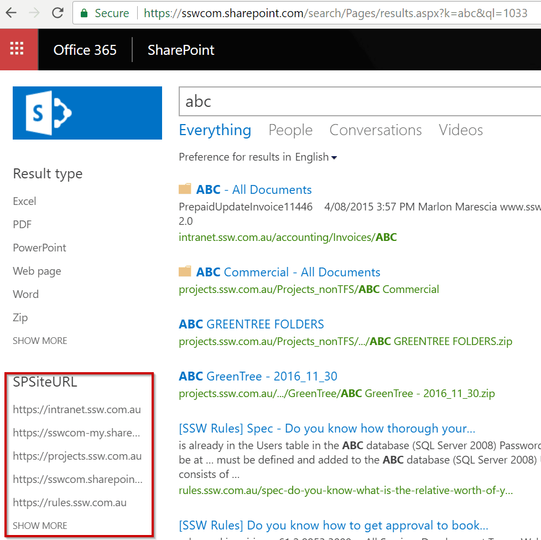The image size is (541, 540).
Task: Click the folder icon beside ABC Commercial
Action: (x=185, y=272)
